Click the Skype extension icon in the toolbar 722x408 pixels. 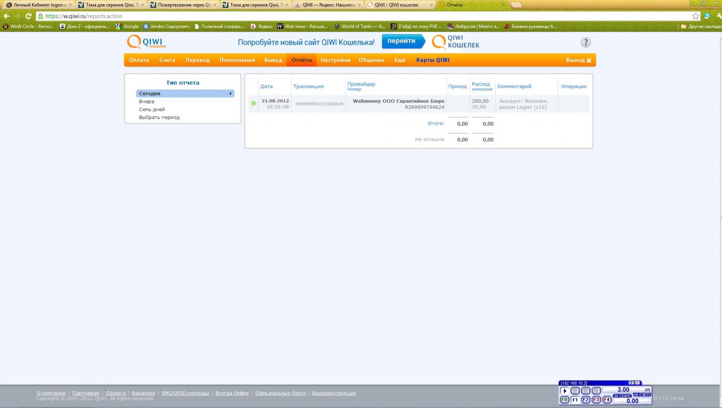click(707, 16)
